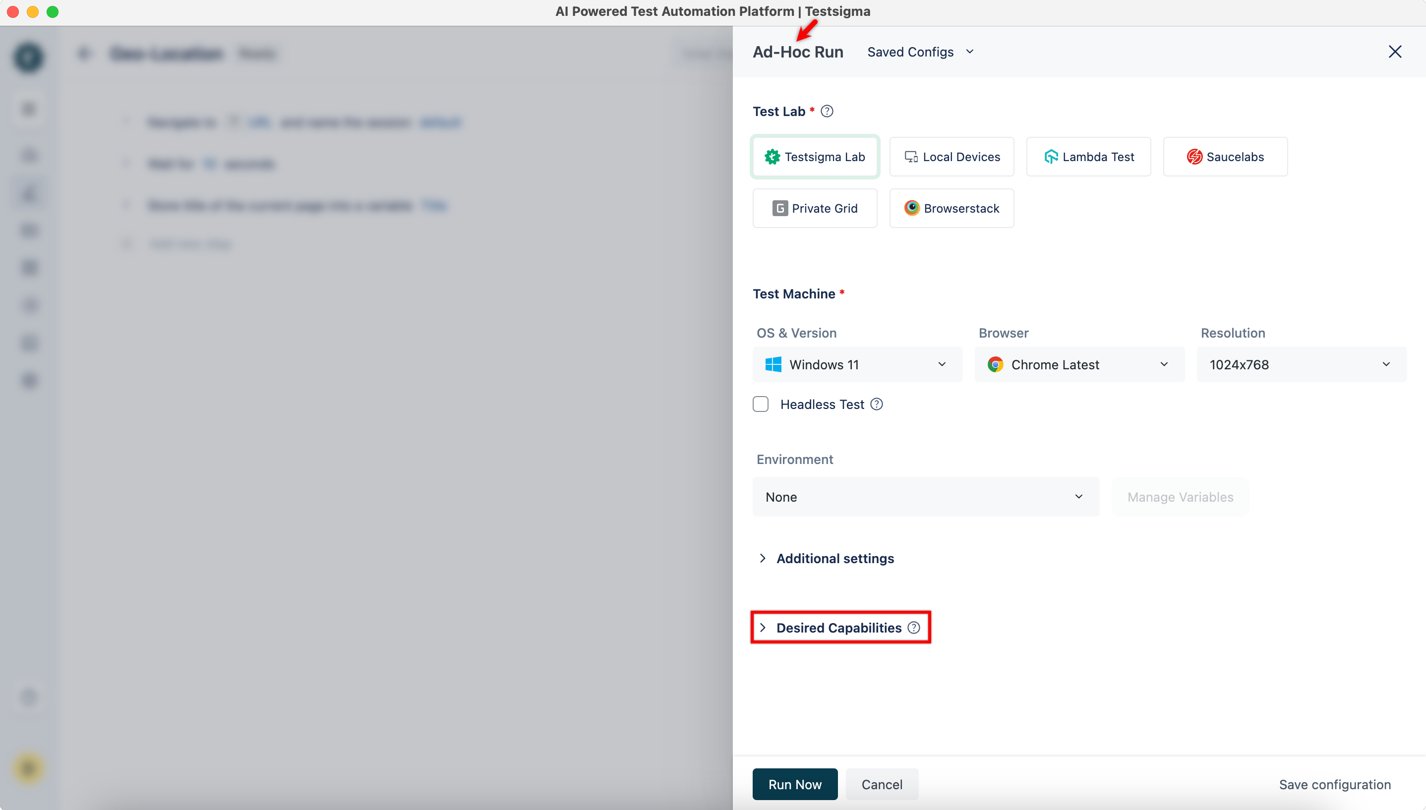Select Local Devices test lab
The image size is (1426, 810).
click(x=951, y=157)
